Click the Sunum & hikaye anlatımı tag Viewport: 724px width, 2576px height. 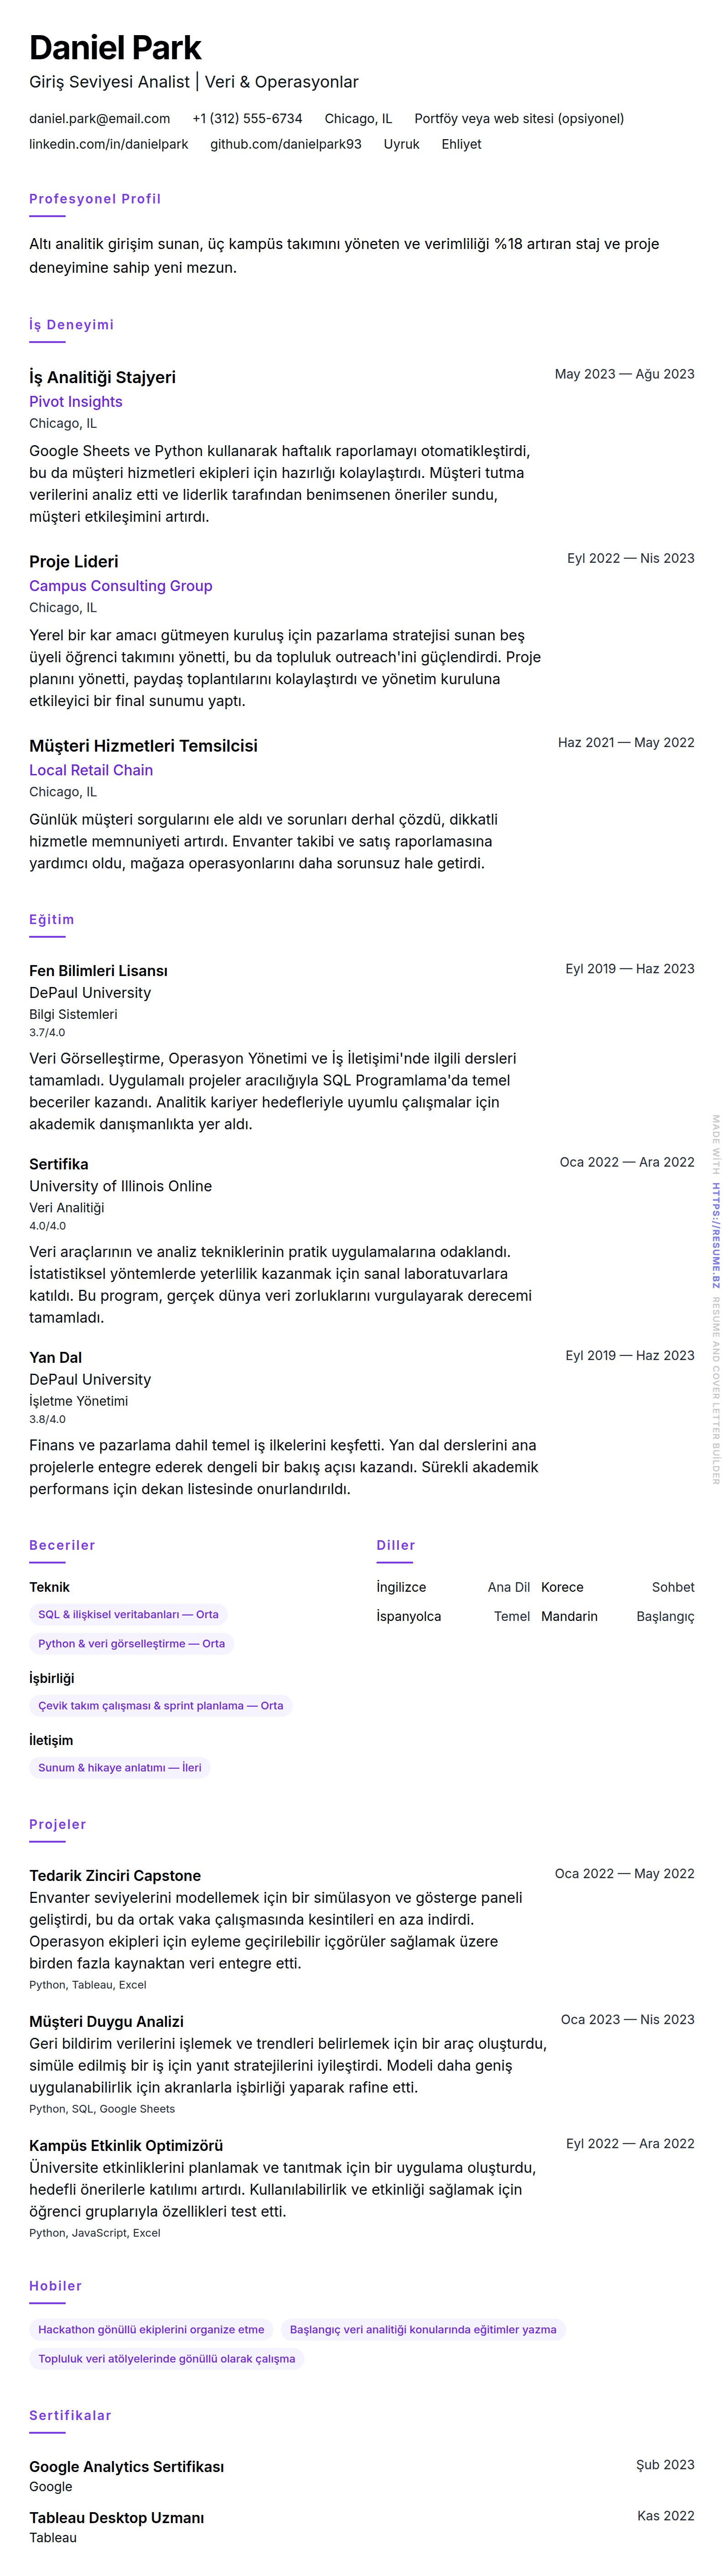(x=119, y=1767)
